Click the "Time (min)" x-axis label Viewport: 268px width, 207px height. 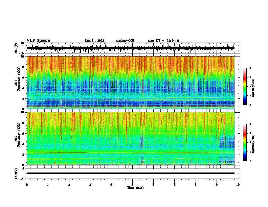[x=135, y=188]
